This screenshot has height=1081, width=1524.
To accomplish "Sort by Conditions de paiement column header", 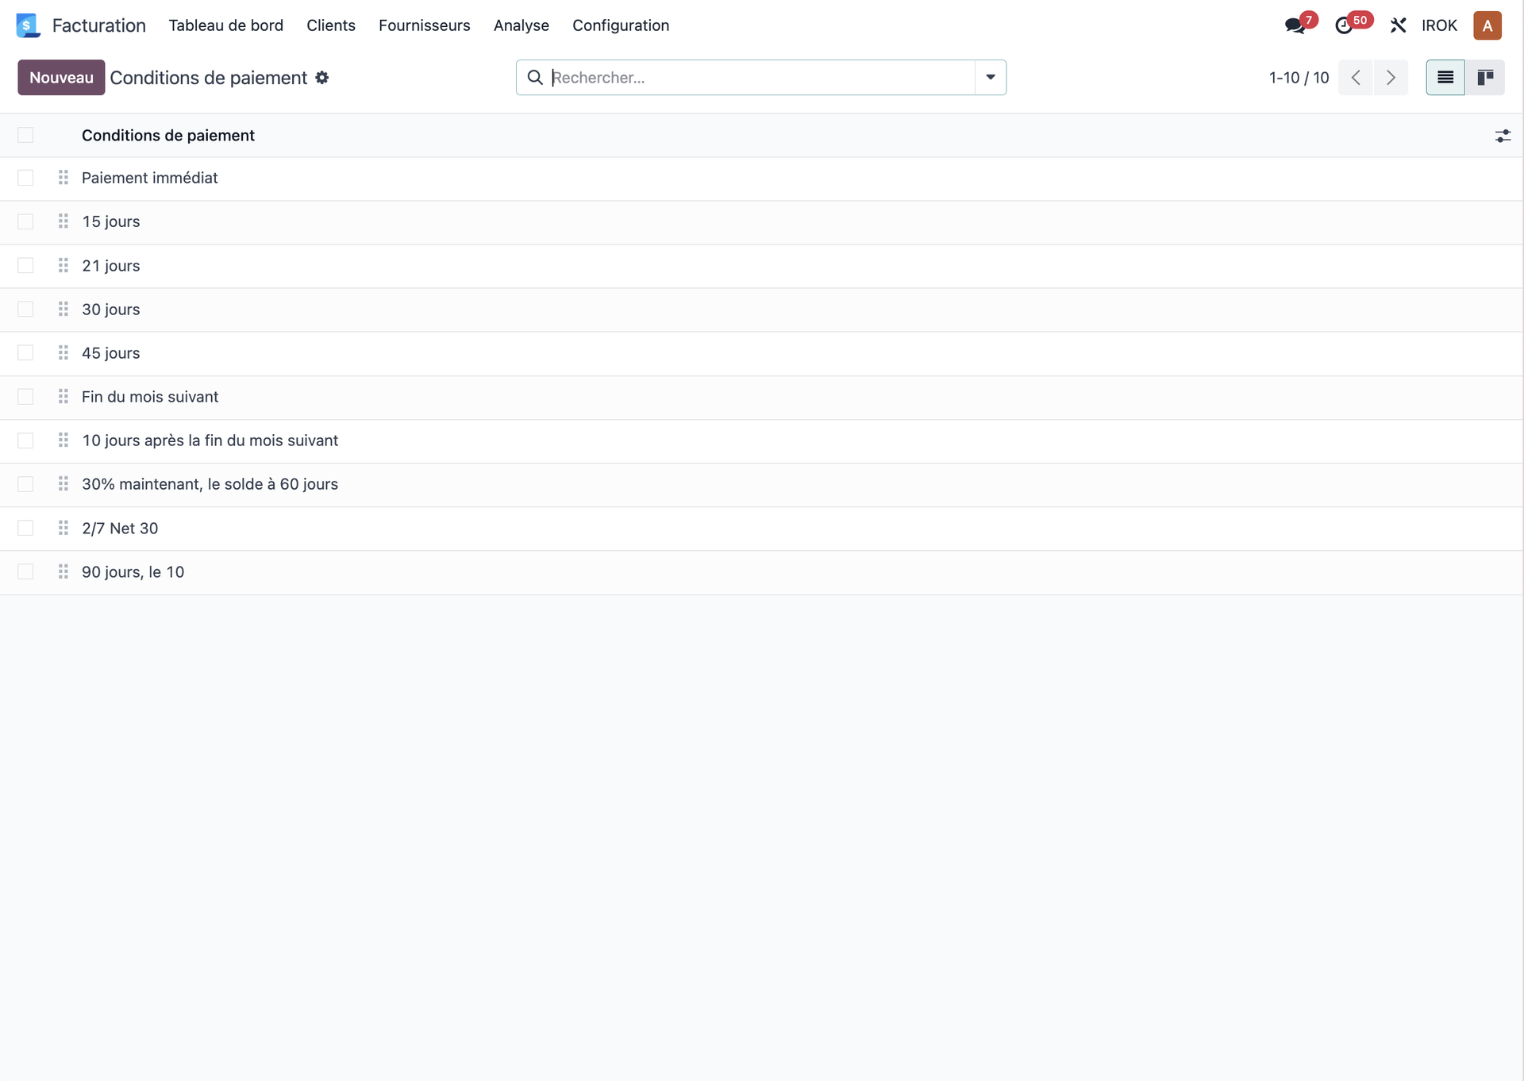I will [168, 136].
